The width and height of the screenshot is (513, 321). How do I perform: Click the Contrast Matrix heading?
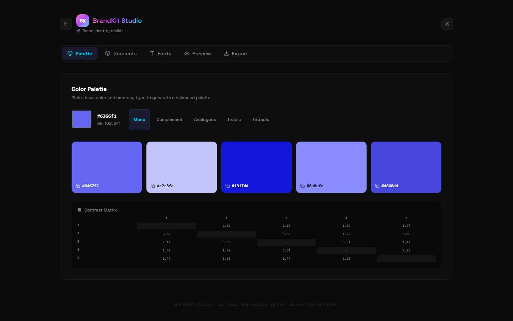(100, 210)
